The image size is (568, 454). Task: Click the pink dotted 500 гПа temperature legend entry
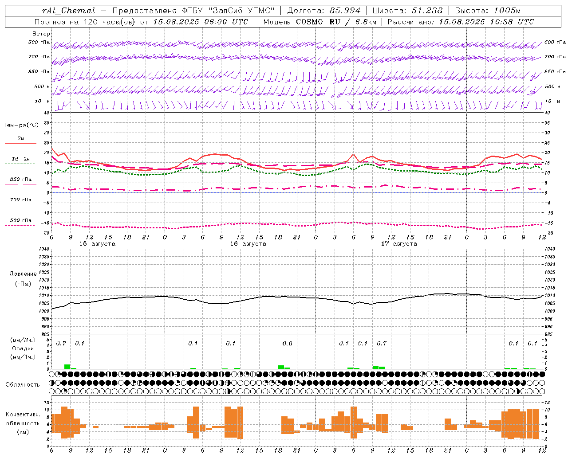[20, 222]
